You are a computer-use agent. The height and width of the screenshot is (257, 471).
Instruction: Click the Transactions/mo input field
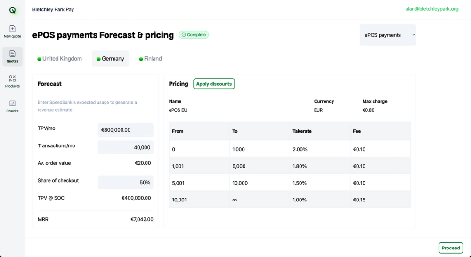tap(126, 147)
